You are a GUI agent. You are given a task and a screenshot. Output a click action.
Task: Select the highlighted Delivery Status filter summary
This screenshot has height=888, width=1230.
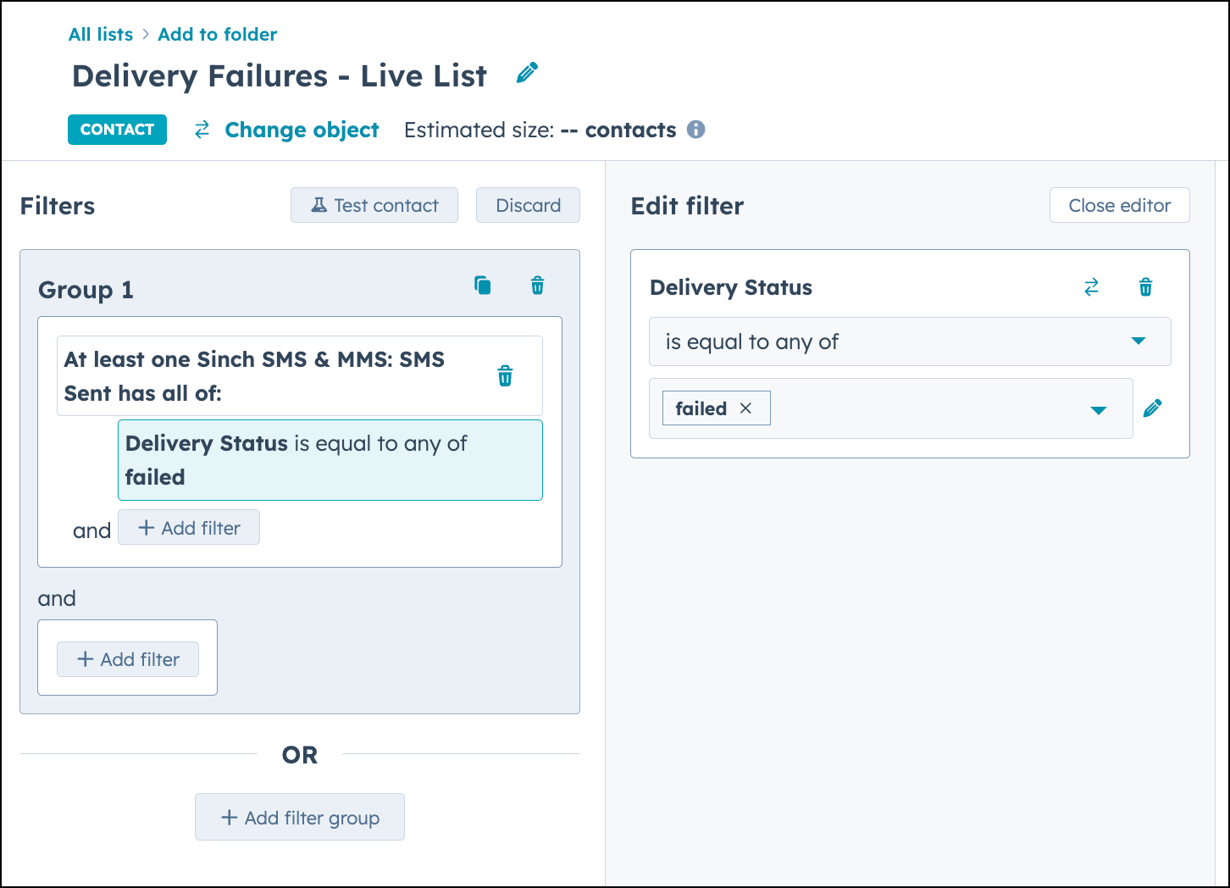click(x=330, y=459)
